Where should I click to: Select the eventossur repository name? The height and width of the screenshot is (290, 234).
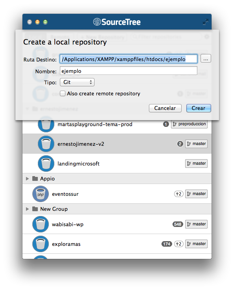[x=65, y=194]
